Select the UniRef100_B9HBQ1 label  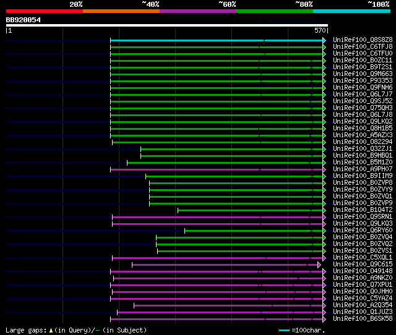point(363,156)
